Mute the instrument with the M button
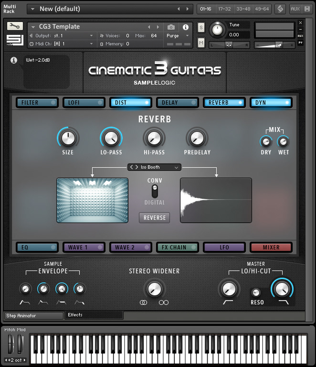316x367 pixels. click(201, 43)
